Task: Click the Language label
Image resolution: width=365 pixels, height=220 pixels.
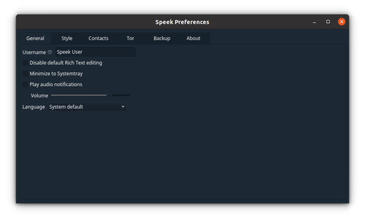Action: coord(34,107)
